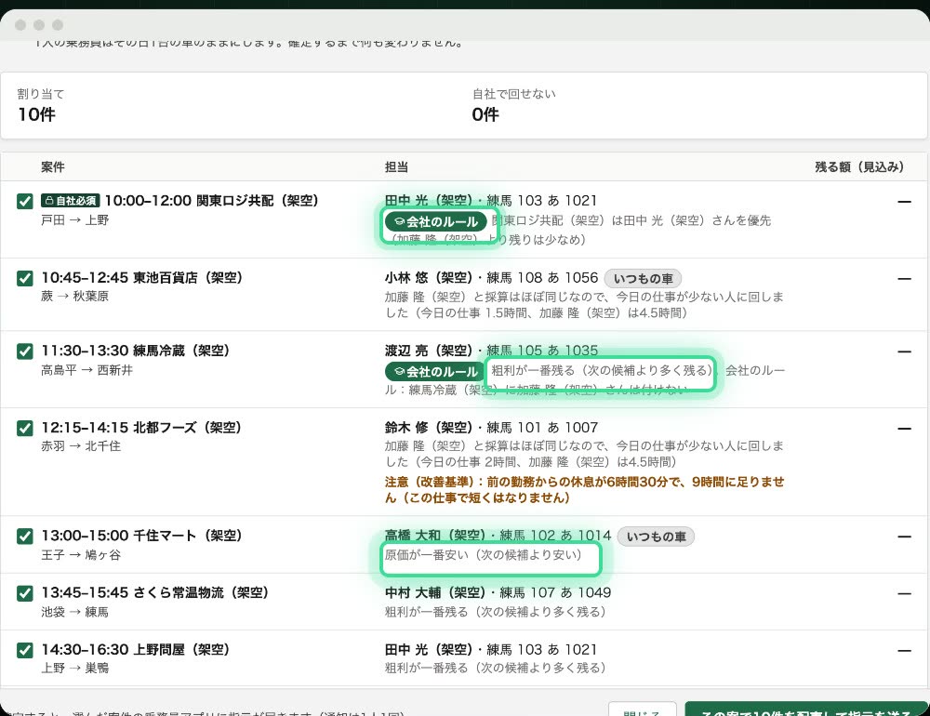Select the job title 13:45–15:45 さくら常温物流（架空）

(154, 592)
